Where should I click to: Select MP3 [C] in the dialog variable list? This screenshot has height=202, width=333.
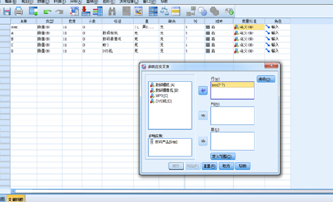pyautogui.click(x=159, y=96)
